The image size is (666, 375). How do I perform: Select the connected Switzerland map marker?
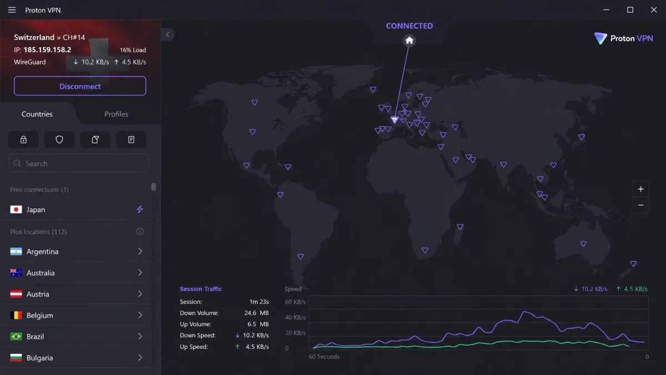(395, 120)
